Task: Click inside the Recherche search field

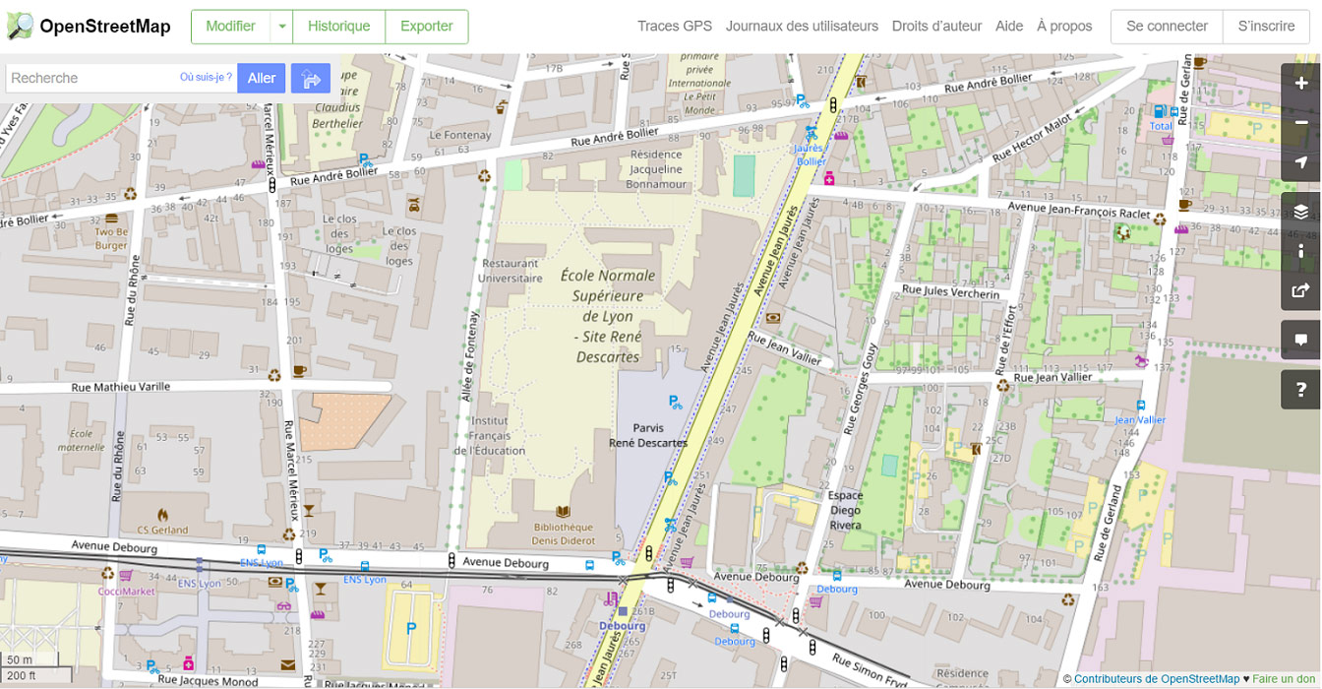Action: [98, 77]
